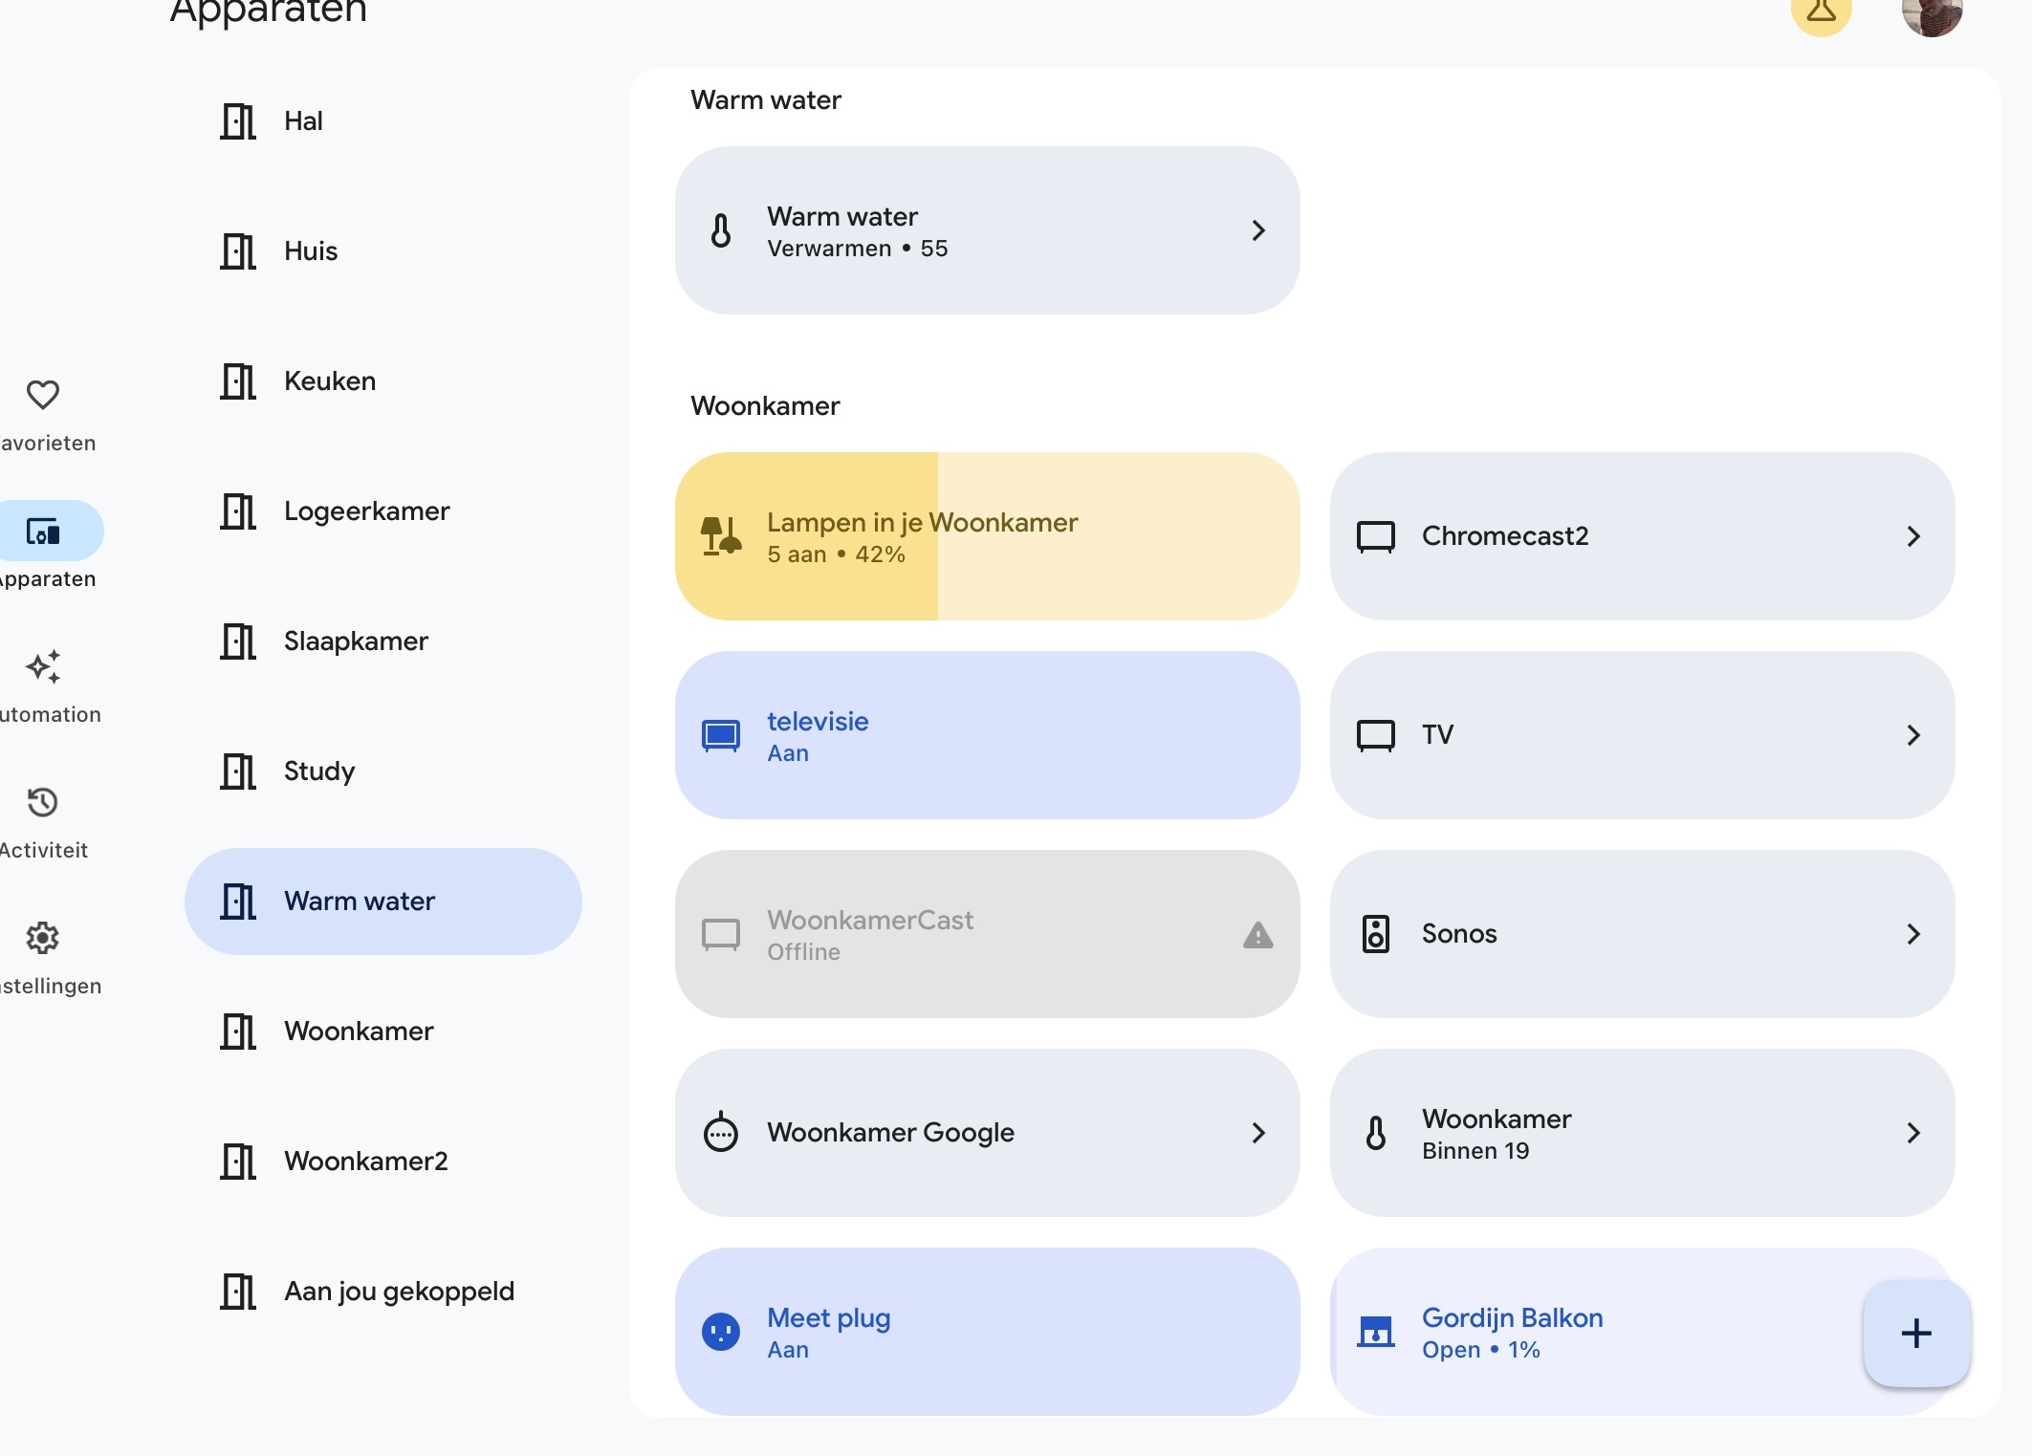Click the '5 aan • 42%' status text

[836, 554]
